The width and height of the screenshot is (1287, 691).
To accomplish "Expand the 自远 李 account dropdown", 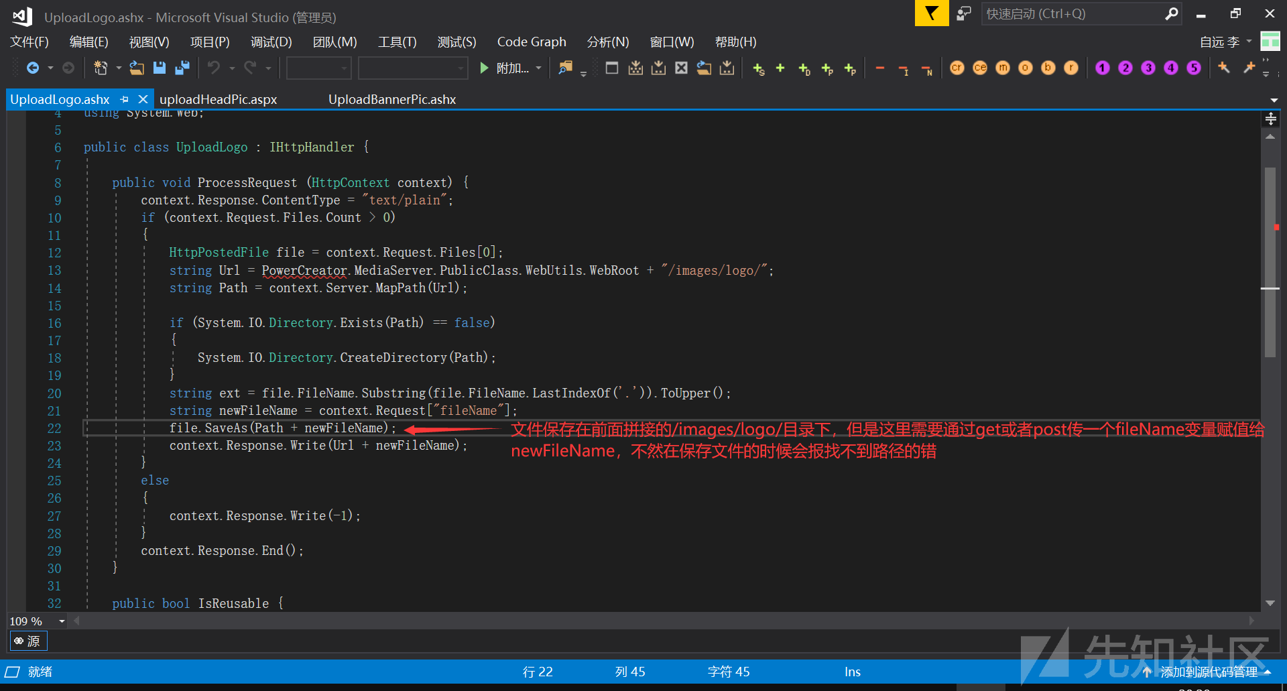I will [x=1249, y=42].
